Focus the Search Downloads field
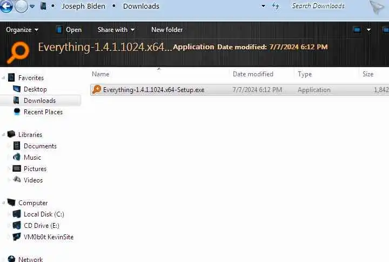The image size is (389, 262). tap(318, 6)
